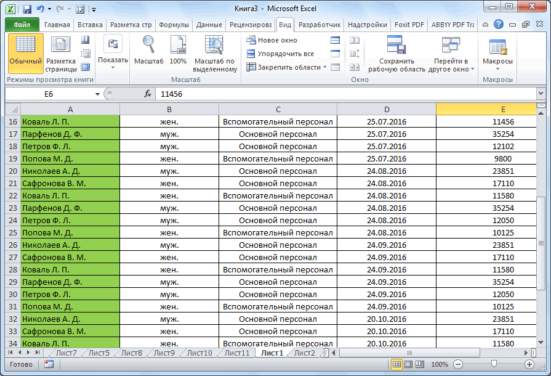Image resolution: width=551 pixels, height=376 pixels.
Task: Click Arrange All (Упорядочить все) button
Action: [280, 54]
